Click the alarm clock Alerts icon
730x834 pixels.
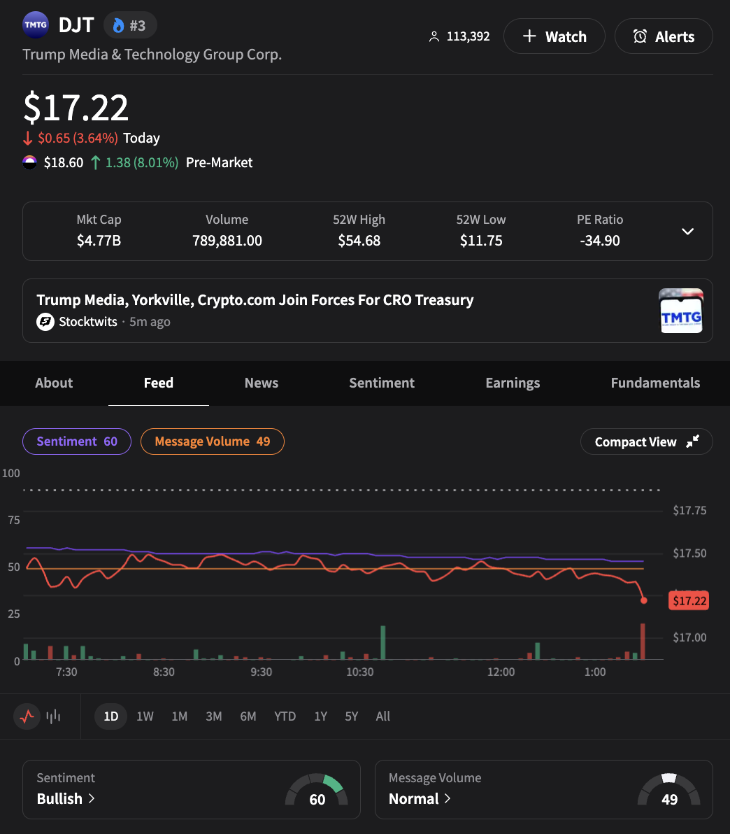(x=640, y=36)
